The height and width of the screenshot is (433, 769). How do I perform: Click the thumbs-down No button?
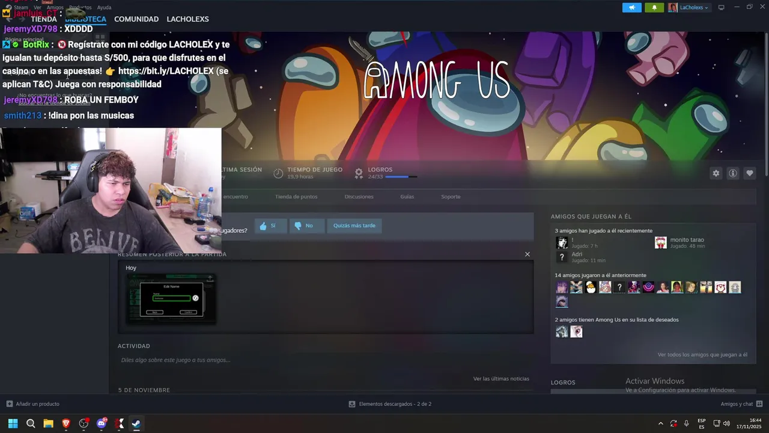[x=306, y=226]
